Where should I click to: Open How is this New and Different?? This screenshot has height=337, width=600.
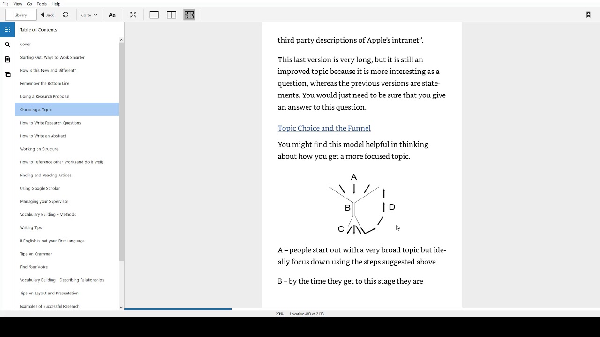point(67,70)
